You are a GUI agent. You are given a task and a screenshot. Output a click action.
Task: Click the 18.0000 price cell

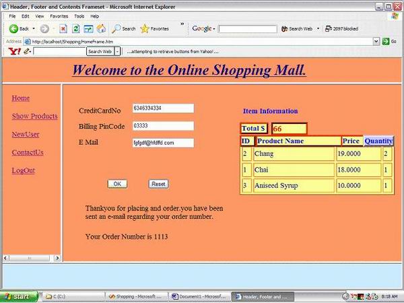point(359,170)
